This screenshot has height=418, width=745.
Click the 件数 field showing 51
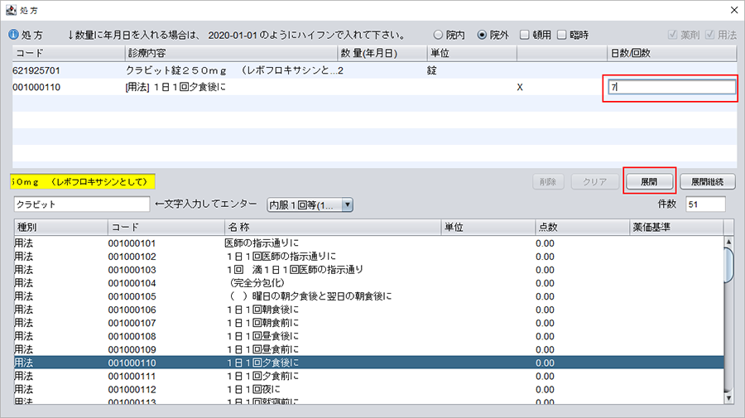click(x=704, y=204)
